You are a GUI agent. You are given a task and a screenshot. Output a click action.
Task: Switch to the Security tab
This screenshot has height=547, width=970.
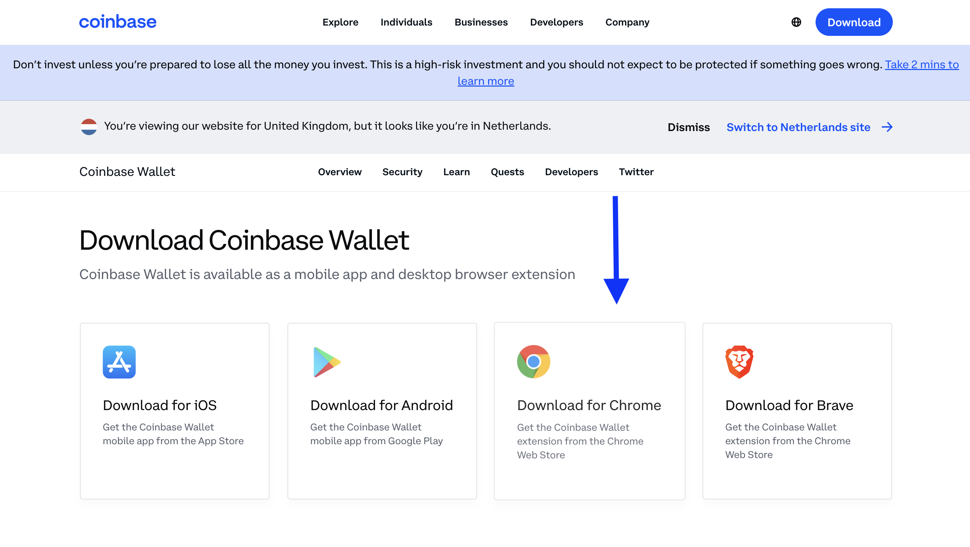point(402,172)
